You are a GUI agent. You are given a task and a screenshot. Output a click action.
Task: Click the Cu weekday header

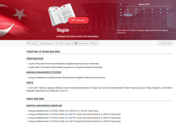click(152, 9)
